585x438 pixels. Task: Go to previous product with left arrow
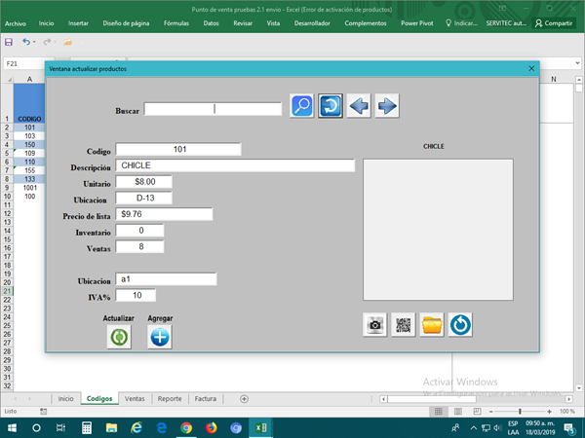click(359, 106)
